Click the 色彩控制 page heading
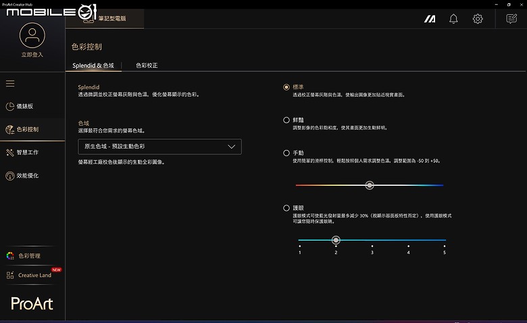Viewport: 527px width, 323px height. point(86,47)
